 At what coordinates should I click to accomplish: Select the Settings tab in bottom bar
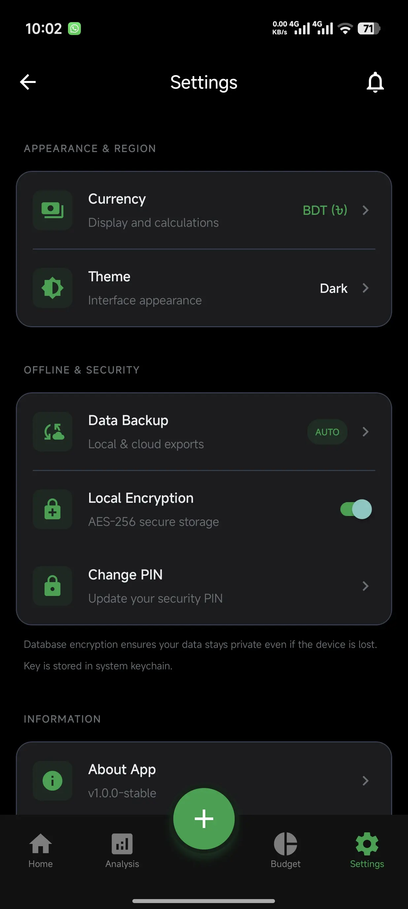point(367,850)
